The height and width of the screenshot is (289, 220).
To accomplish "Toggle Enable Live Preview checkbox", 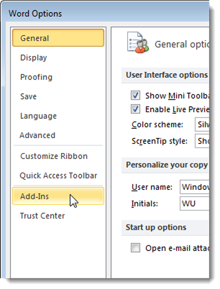I will tap(136, 109).
